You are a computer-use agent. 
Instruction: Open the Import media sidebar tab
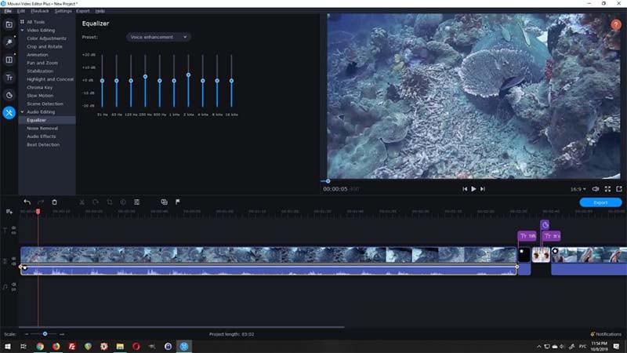click(x=9, y=24)
